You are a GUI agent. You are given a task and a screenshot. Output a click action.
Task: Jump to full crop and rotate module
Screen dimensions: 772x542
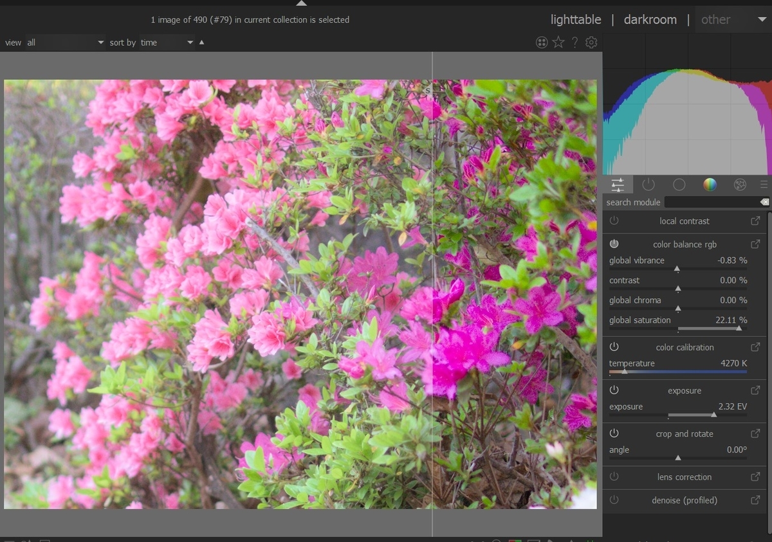pyautogui.click(x=755, y=433)
